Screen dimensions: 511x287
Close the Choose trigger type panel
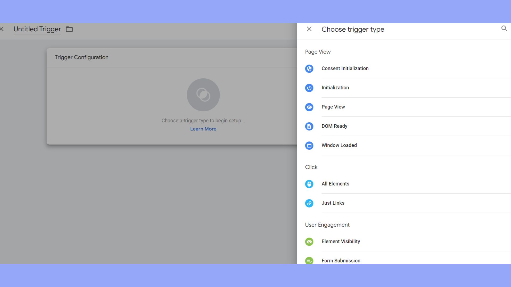pyautogui.click(x=309, y=29)
